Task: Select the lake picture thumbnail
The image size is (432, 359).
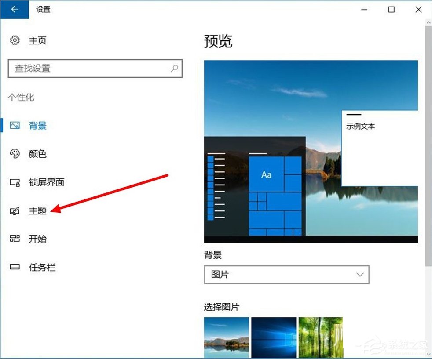Action: coord(226,337)
